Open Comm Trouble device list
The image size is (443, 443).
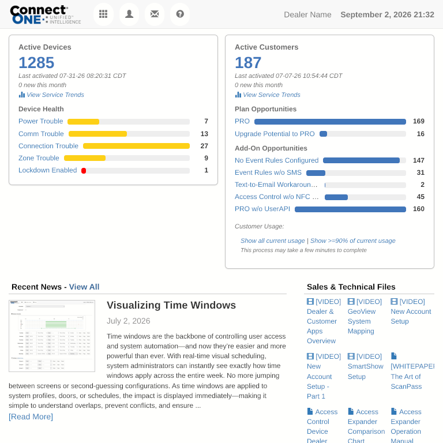[42, 134]
